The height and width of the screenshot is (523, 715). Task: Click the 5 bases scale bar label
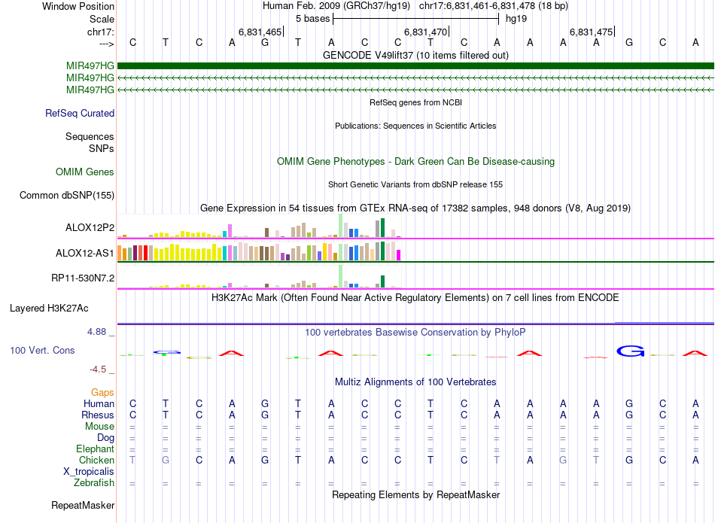pyautogui.click(x=312, y=19)
